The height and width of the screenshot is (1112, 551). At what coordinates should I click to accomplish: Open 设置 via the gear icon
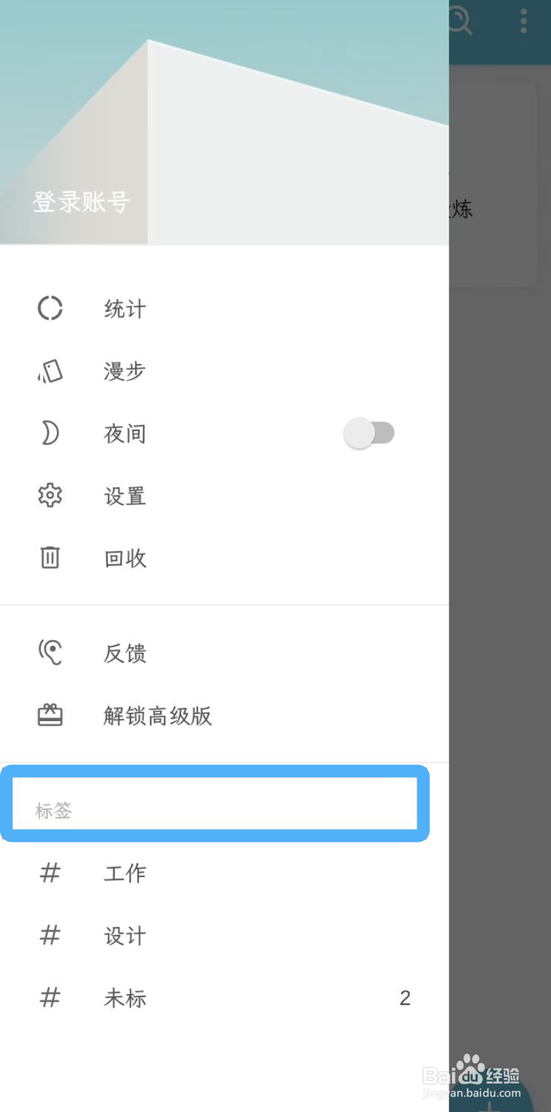pyautogui.click(x=50, y=495)
